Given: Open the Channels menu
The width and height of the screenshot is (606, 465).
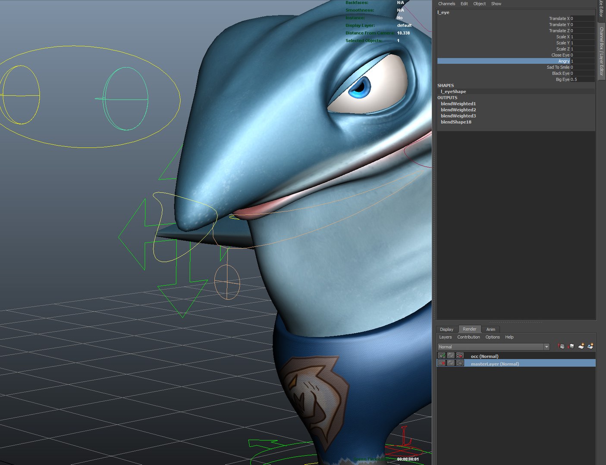Looking at the screenshot, I should [446, 4].
